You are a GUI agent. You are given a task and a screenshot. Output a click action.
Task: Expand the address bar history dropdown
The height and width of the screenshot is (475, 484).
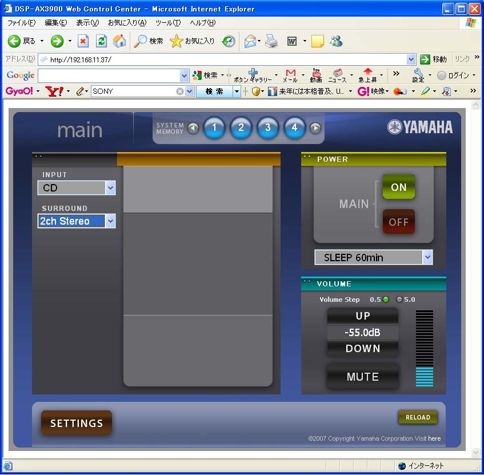(411, 59)
